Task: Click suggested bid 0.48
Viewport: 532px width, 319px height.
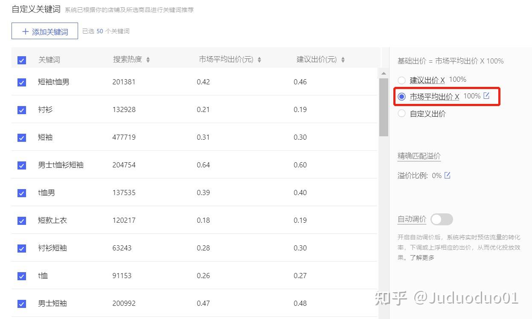Action: pyautogui.click(x=300, y=303)
